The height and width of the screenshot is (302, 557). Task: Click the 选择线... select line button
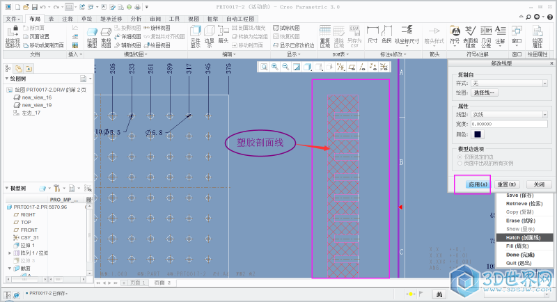(484, 93)
